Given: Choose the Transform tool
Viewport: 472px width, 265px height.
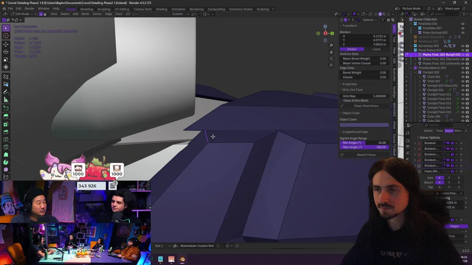Looking at the screenshot, I should 6,67.
